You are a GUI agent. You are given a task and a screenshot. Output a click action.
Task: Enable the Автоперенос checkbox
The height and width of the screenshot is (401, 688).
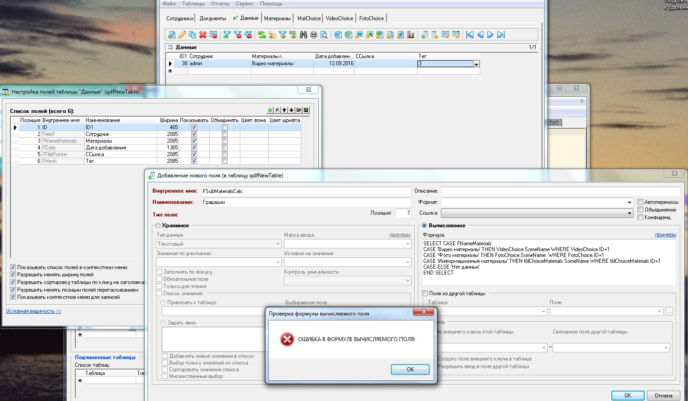tap(640, 202)
